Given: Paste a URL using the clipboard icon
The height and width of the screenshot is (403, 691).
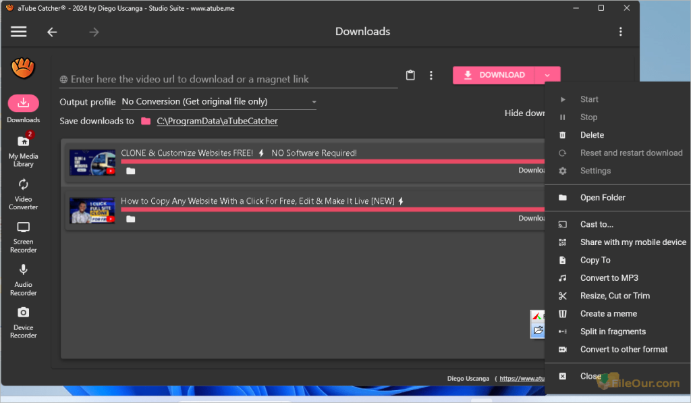Looking at the screenshot, I should (x=410, y=75).
